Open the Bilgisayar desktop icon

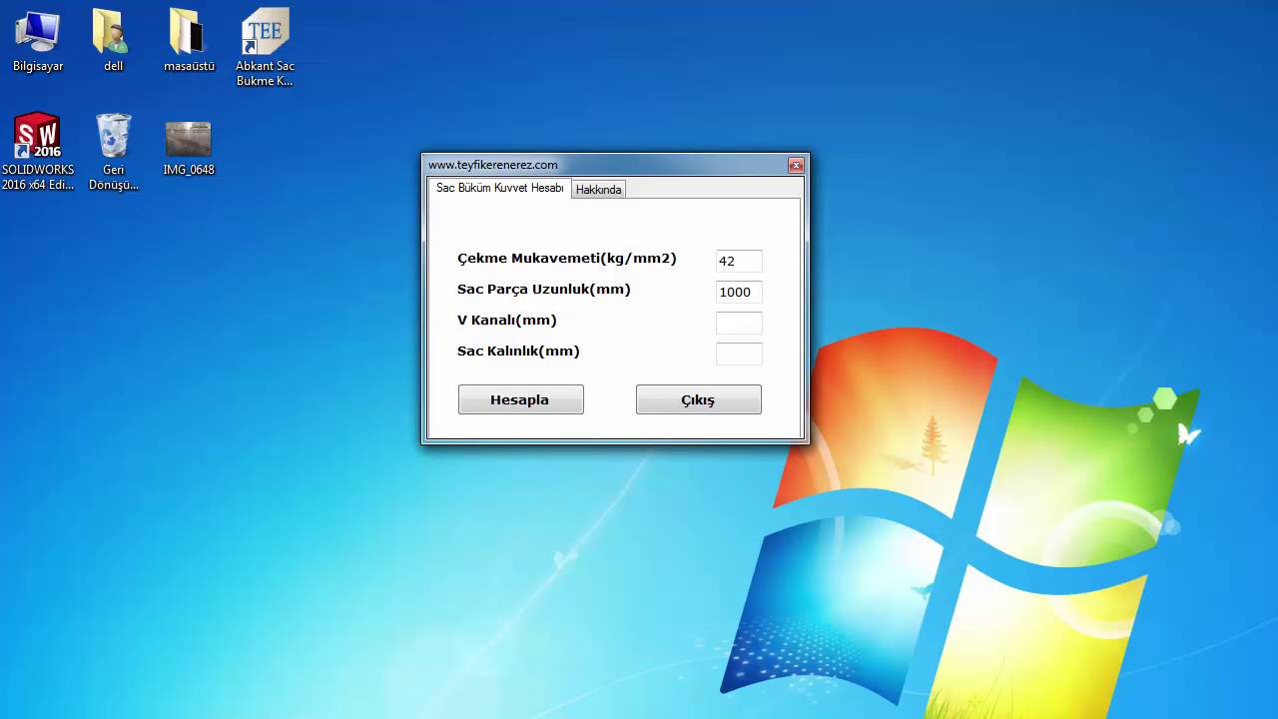(38, 40)
